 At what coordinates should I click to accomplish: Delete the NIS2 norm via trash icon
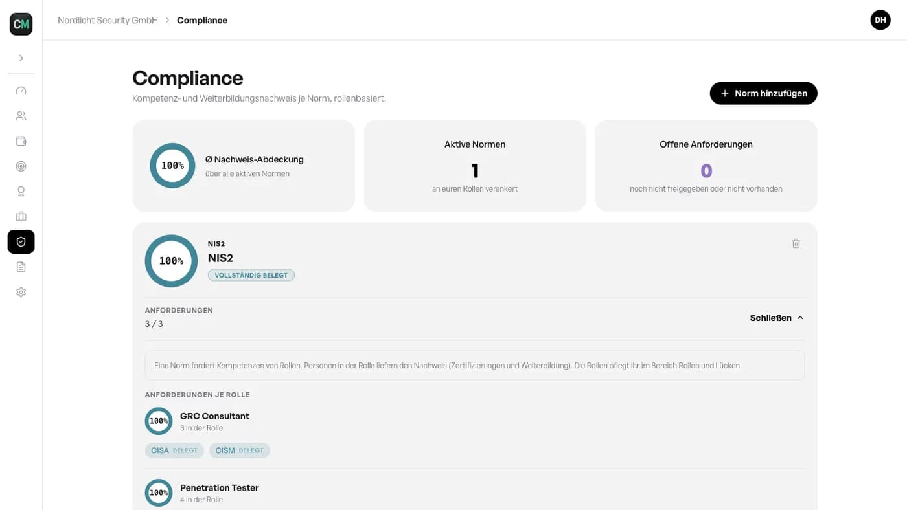pyautogui.click(x=796, y=243)
